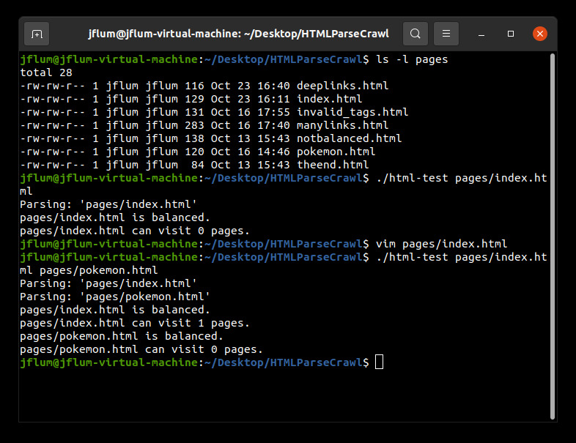Click 'pages/index.html can visit 1 pages.'

(135, 323)
